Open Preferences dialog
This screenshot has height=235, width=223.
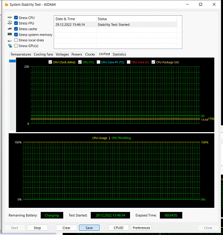141,228
